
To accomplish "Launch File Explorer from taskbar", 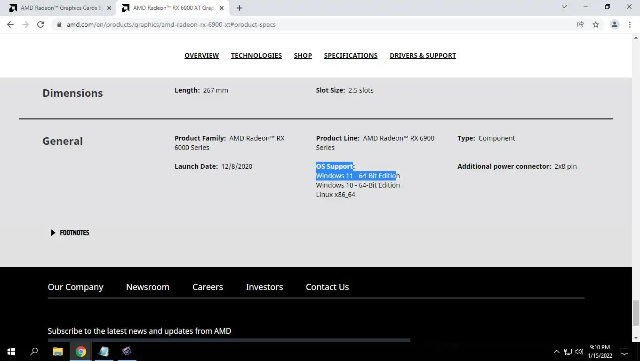I will (x=57, y=351).
